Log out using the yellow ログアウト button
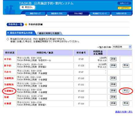The image size is (135, 116). click(124, 8)
